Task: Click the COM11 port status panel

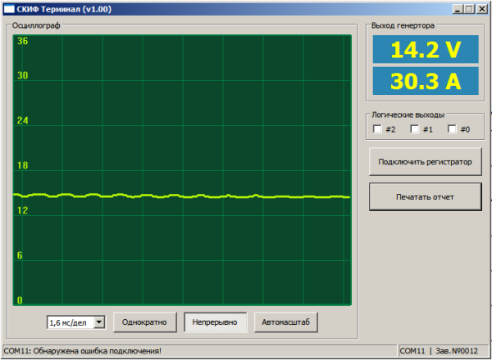Action: click(x=412, y=351)
